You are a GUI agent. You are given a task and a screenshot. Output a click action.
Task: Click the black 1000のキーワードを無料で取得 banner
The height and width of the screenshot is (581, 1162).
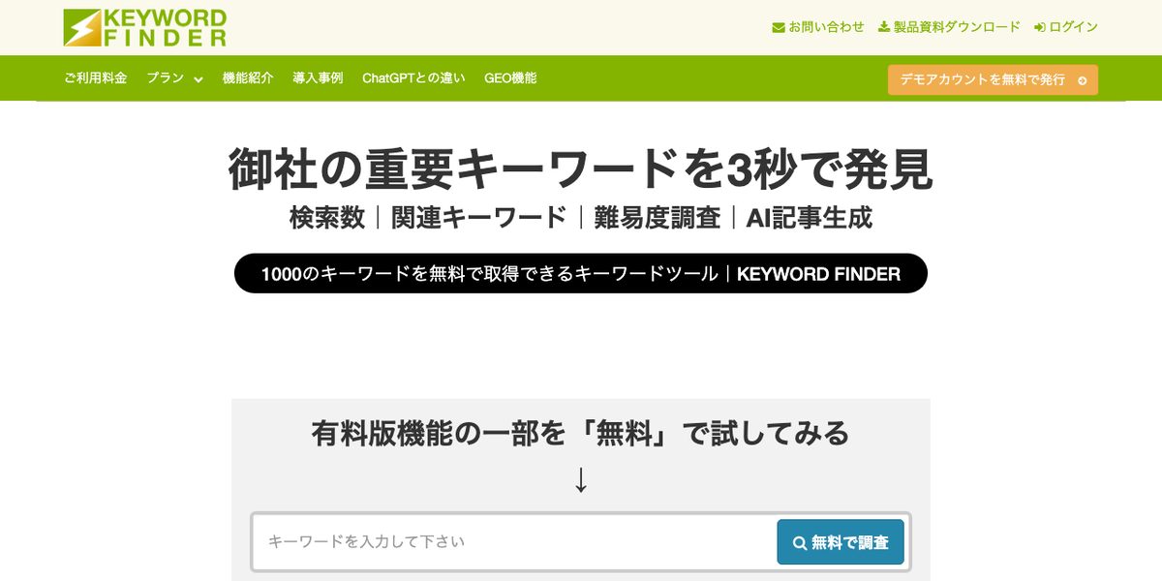click(581, 273)
